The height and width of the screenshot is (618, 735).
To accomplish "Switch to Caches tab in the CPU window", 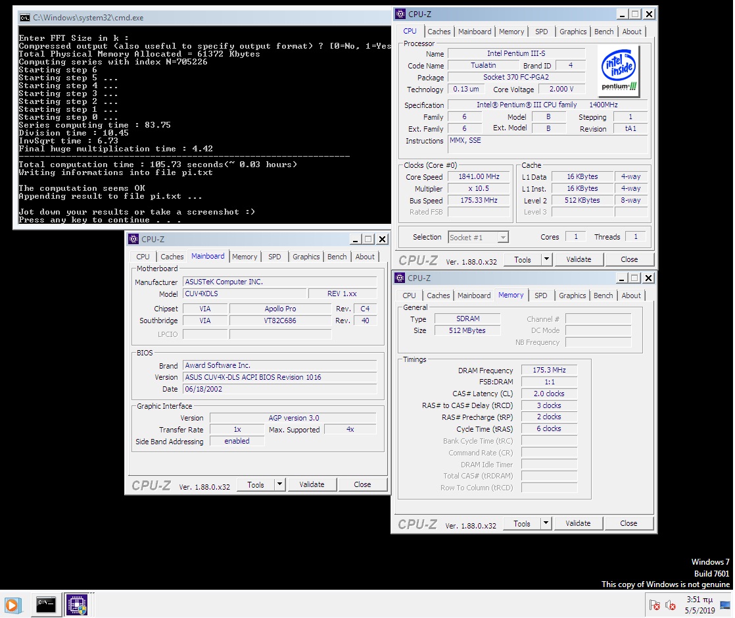I will (439, 32).
